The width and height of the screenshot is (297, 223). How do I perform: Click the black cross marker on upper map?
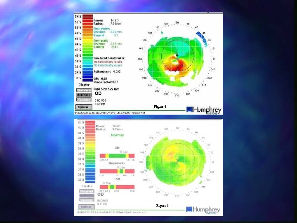click(x=177, y=59)
